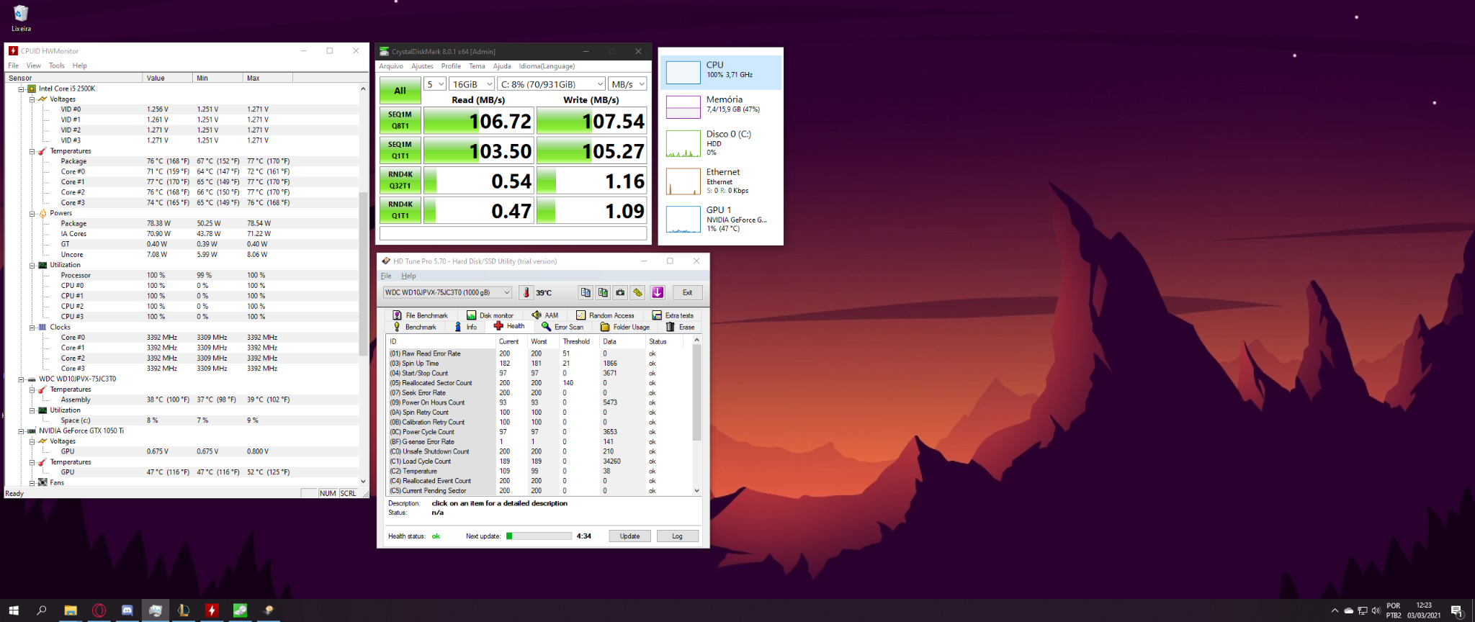Open League of Legends taskbar icon

click(184, 610)
